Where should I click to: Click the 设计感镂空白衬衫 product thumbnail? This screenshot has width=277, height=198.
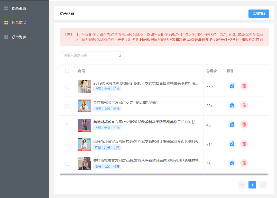click(84, 145)
